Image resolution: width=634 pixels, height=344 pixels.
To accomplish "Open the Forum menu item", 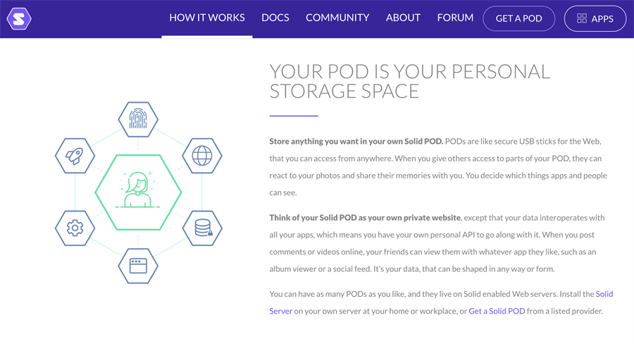I will (x=455, y=18).
